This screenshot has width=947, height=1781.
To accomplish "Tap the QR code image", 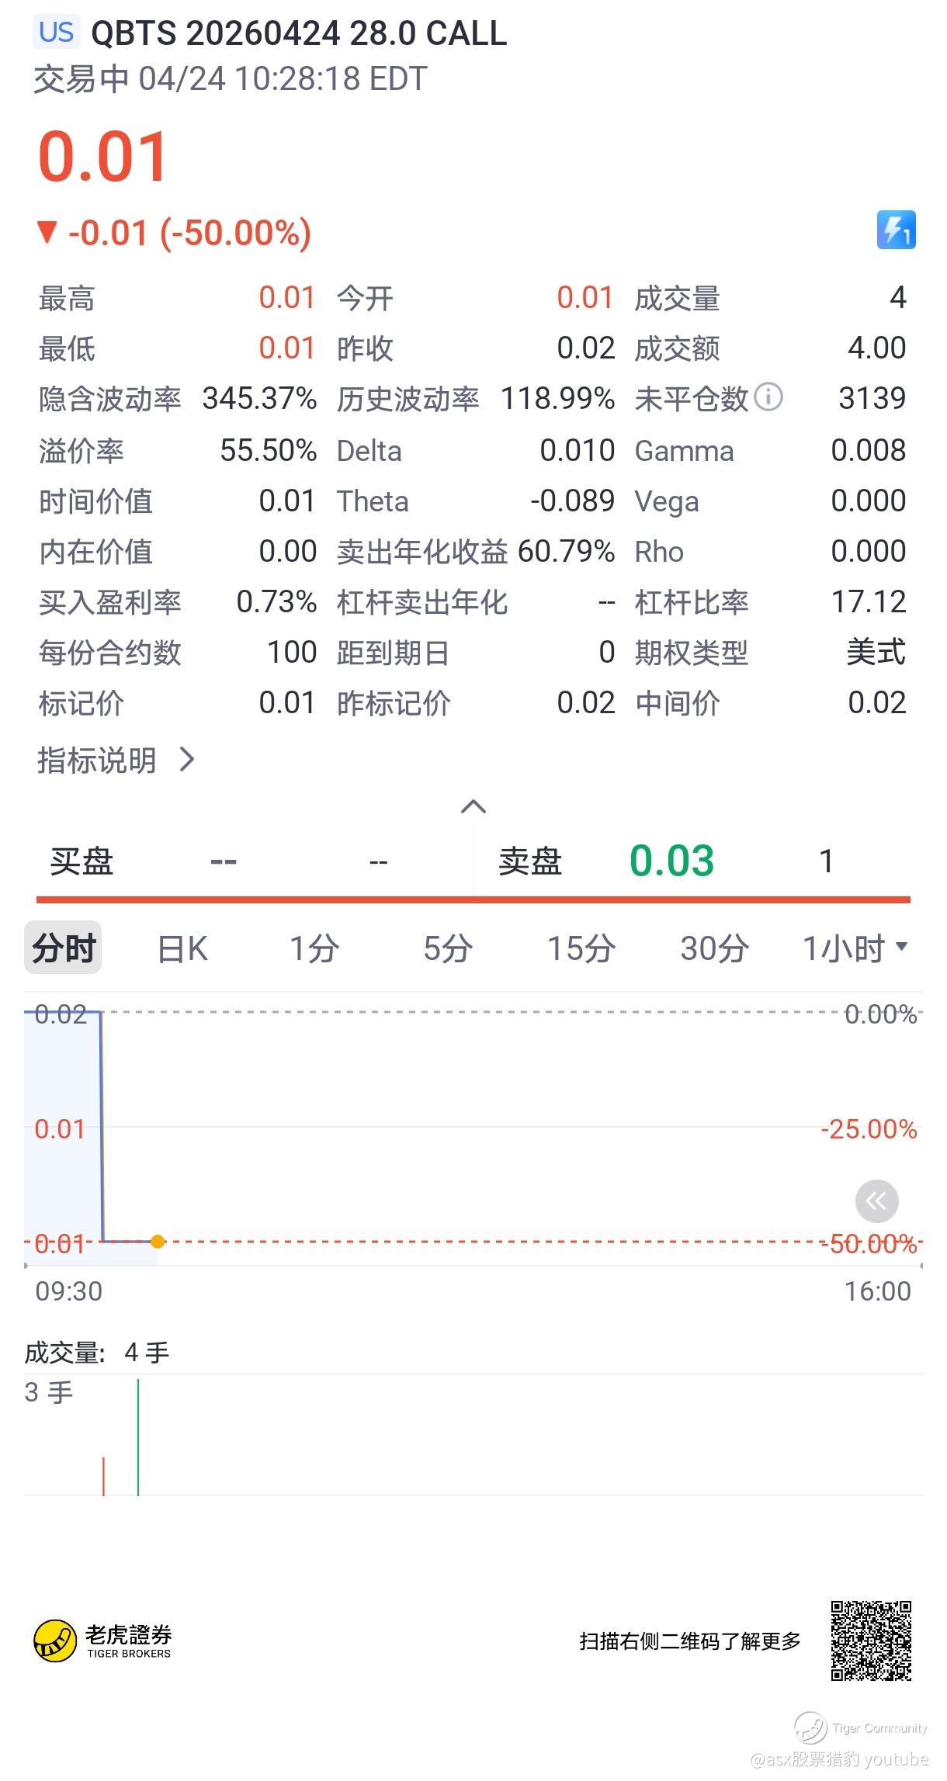I will pos(871,1641).
